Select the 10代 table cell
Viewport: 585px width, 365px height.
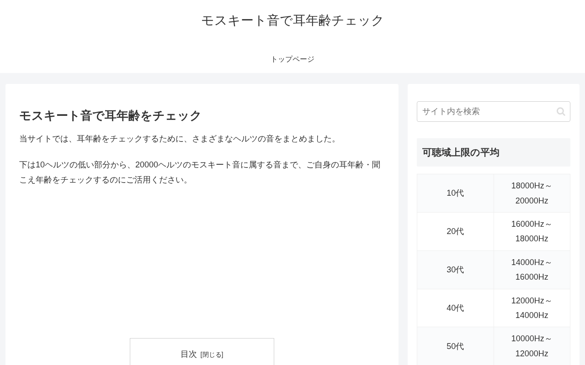coord(455,193)
